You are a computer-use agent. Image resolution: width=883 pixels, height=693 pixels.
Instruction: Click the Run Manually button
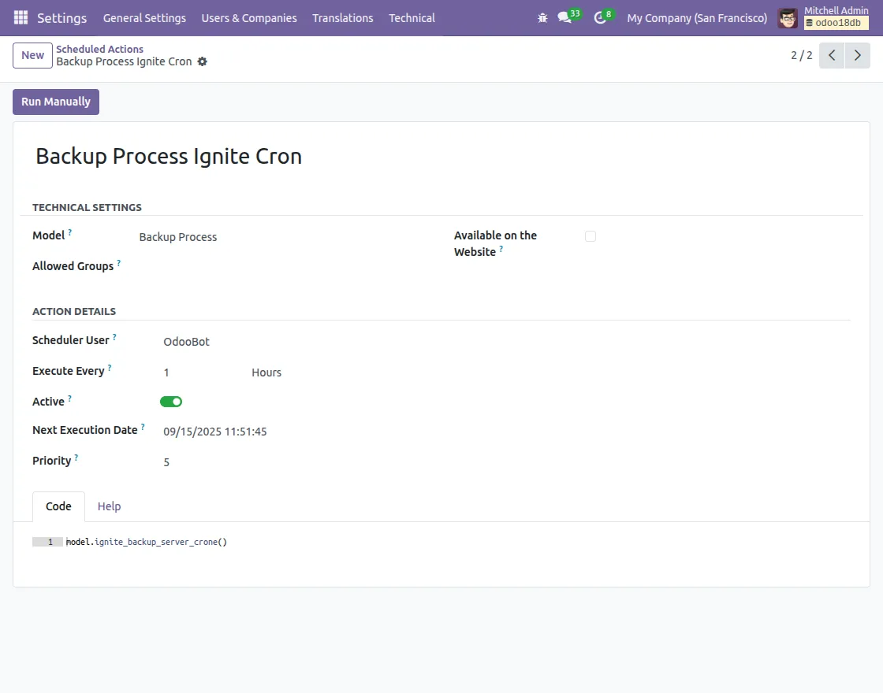(x=55, y=102)
